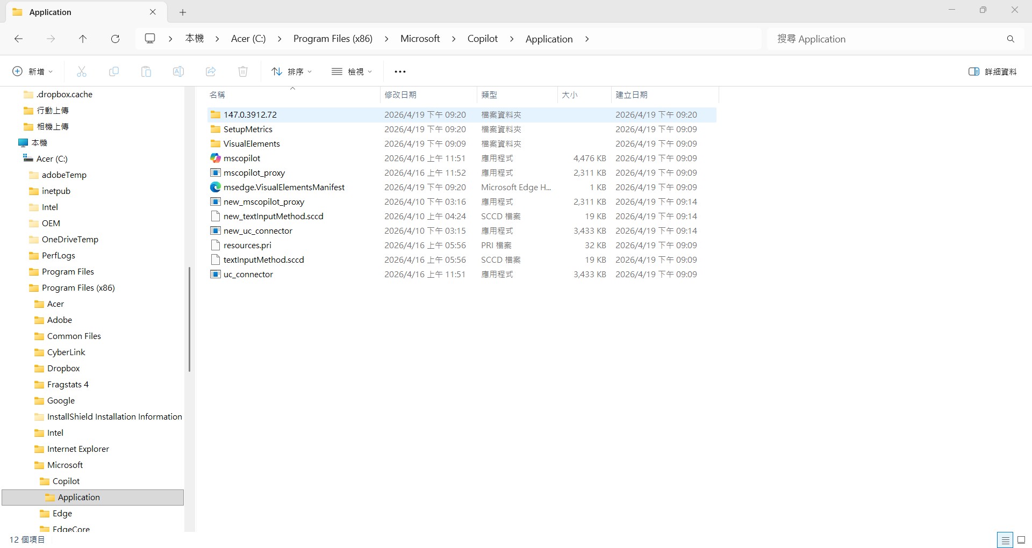
Task: Click the Copy icon in toolbar
Action: click(114, 71)
